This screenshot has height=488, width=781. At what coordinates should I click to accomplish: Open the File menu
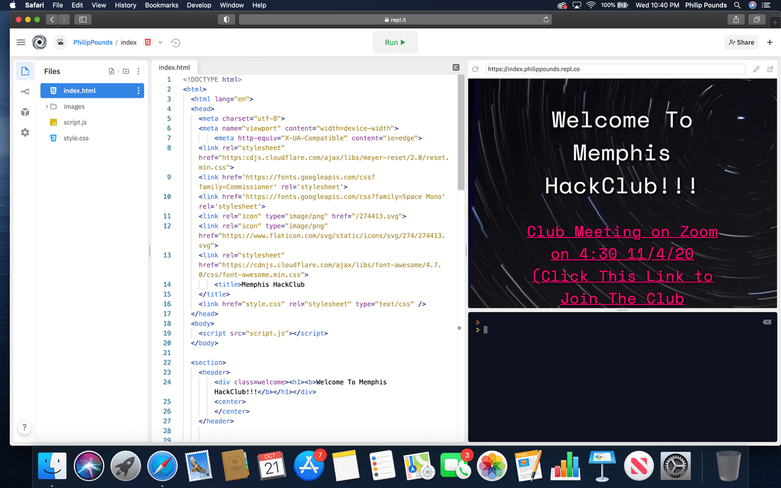tap(57, 5)
